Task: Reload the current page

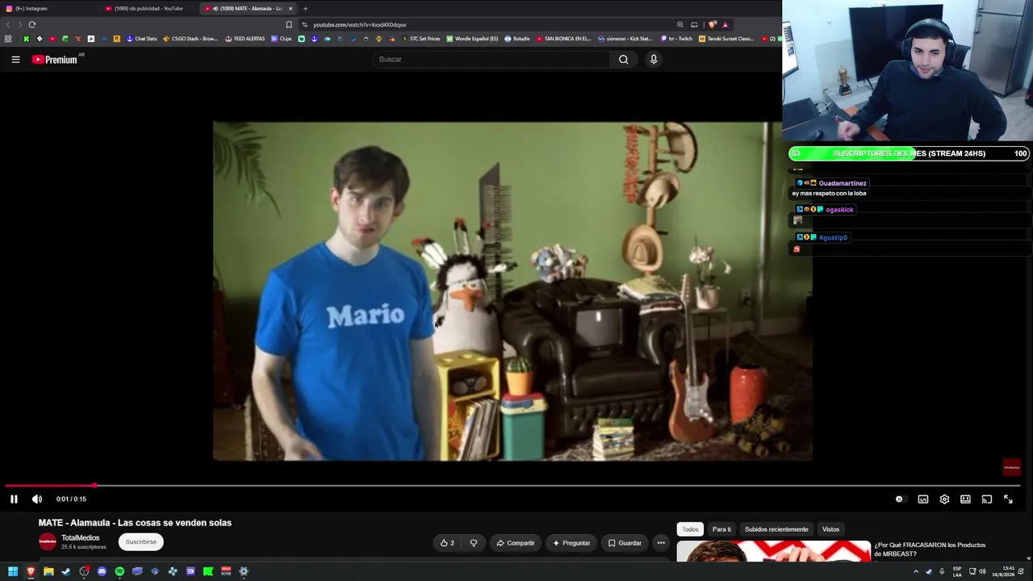Action: coord(32,24)
